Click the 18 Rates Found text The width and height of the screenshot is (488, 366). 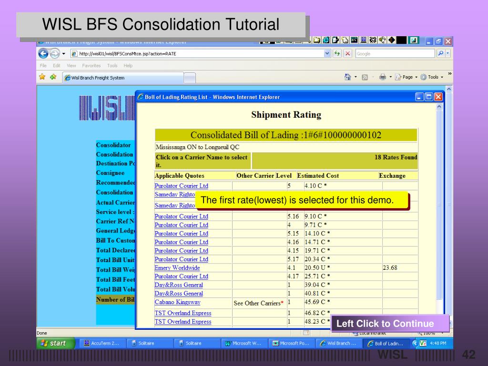click(396, 157)
